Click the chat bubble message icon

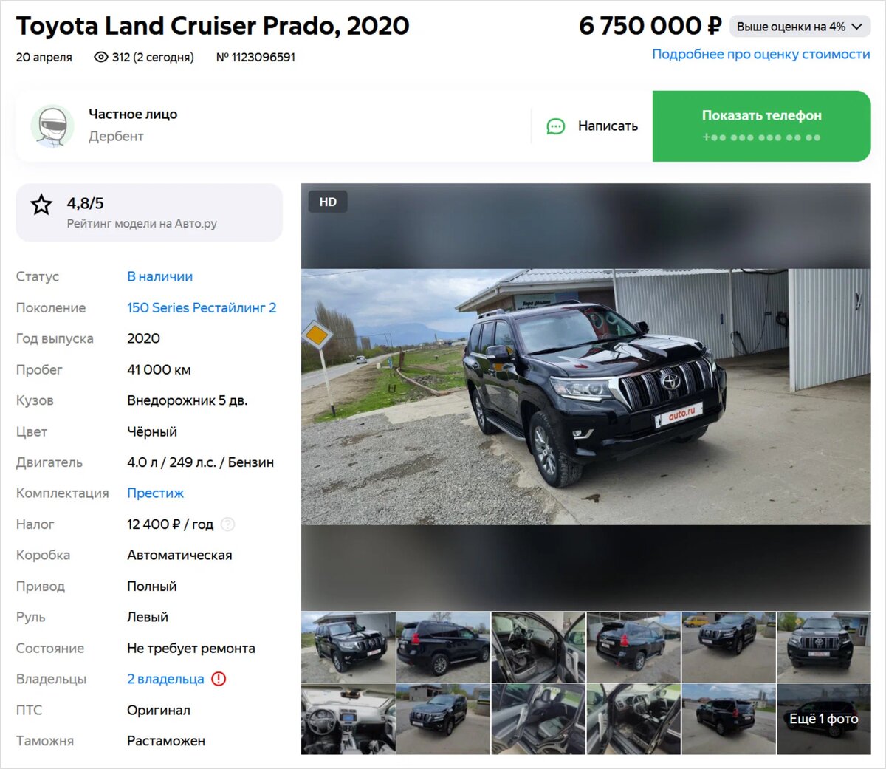tap(555, 126)
